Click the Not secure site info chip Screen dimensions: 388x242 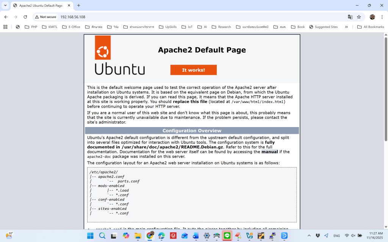[45, 17]
